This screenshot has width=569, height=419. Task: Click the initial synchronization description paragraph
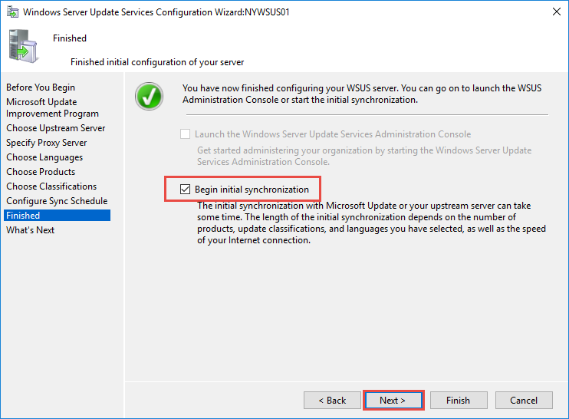tap(372, 223)
